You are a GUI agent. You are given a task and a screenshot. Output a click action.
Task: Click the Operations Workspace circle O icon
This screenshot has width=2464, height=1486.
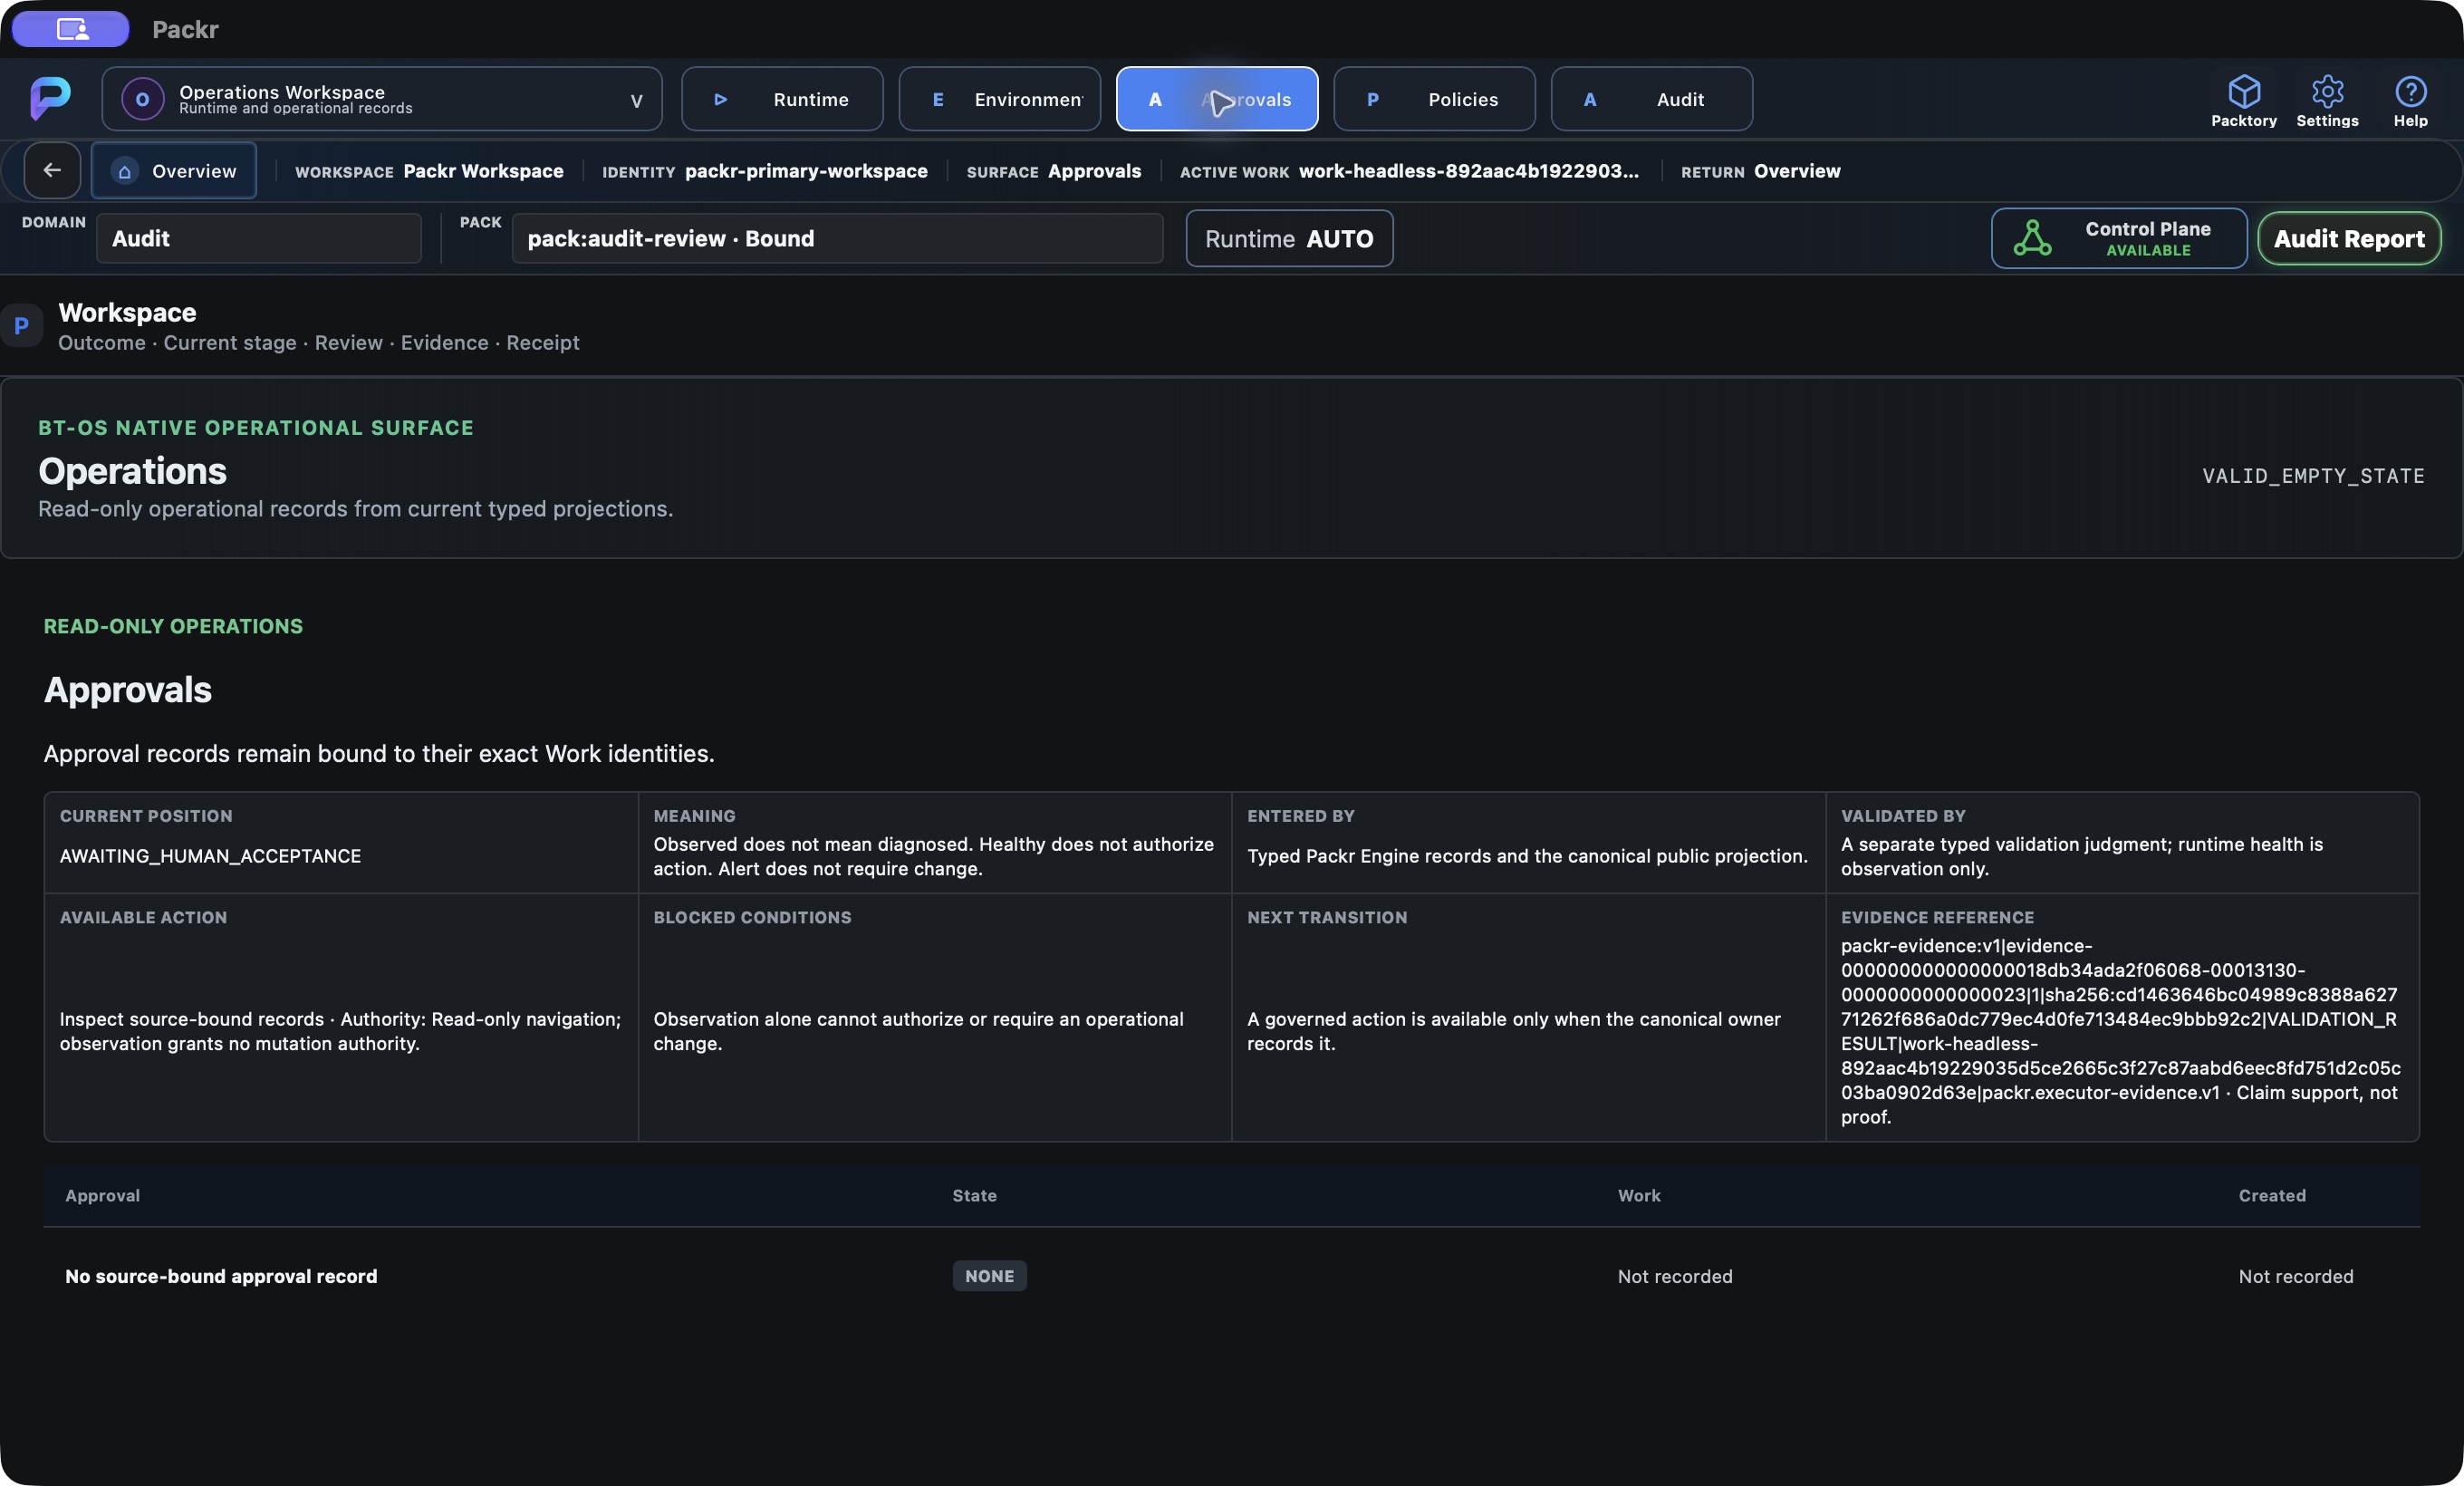[x=142, y=99]
